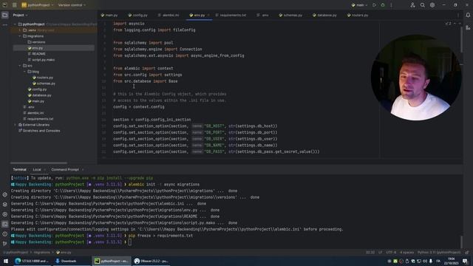
Task: Switch to the schemas.py editor tab
Action: pyautogui.click(x=290, y=15)
